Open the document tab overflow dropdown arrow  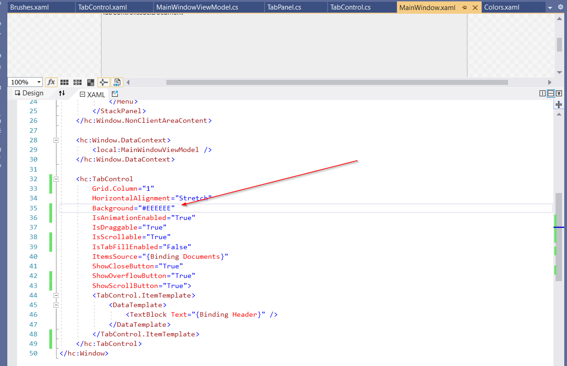550,7
